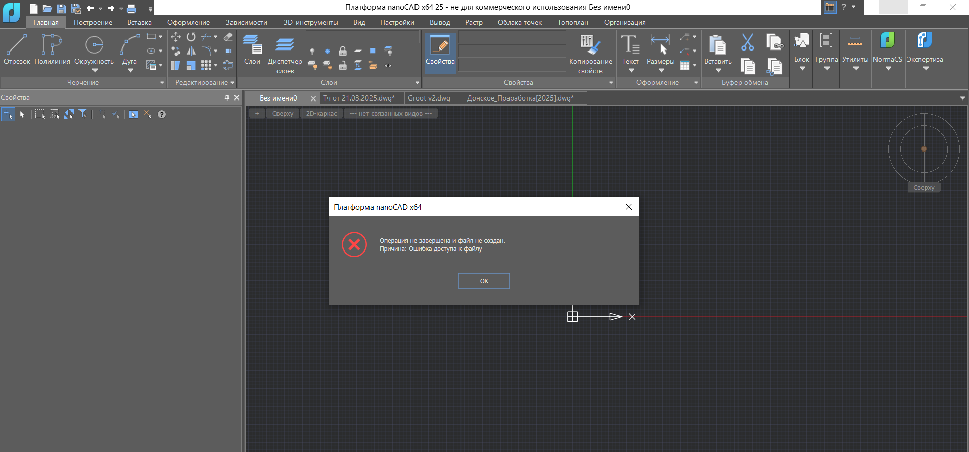The image size is (969, 452).
Task: Toggle layer lock padlock icon
Action: pyautogui.click(x=343, y=51)
